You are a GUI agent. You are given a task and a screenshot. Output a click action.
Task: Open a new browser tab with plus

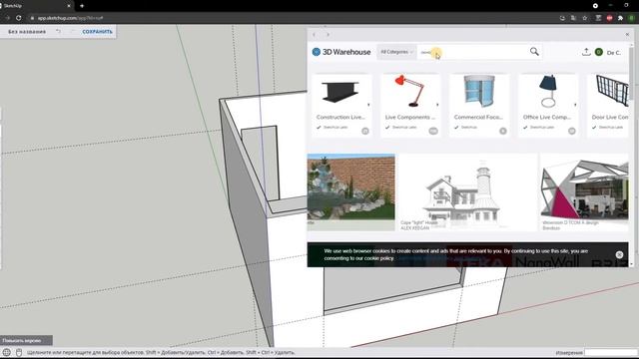pos(82,6)
